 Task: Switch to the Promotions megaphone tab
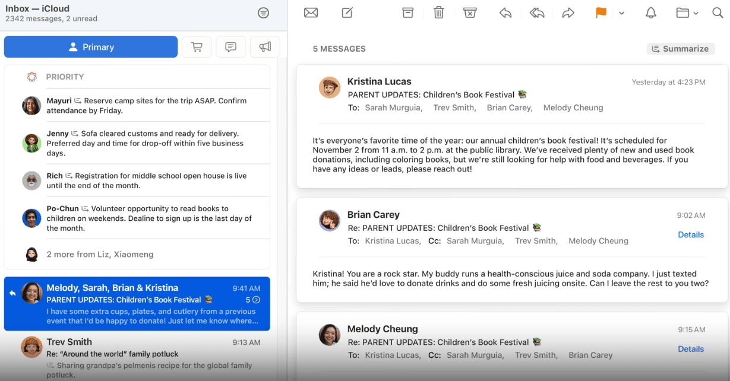pos(265,47)
